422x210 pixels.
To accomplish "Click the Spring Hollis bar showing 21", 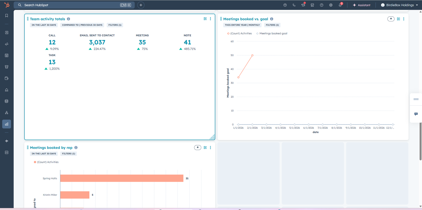I will point(122,178).
